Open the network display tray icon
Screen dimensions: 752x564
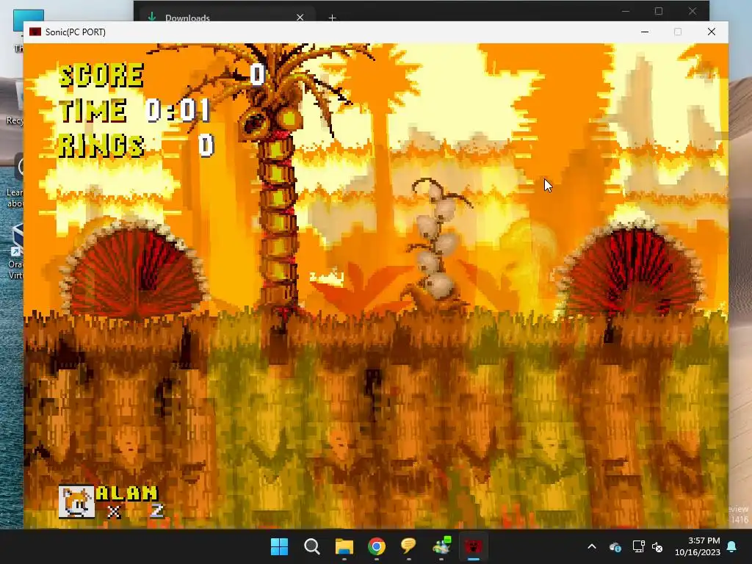pyautogui.click(x=638, y=546)
